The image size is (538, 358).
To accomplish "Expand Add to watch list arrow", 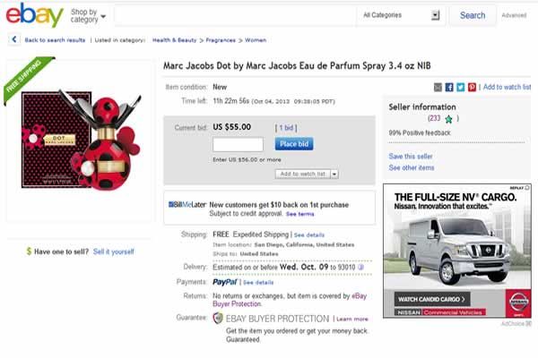I will click(334, 174).
